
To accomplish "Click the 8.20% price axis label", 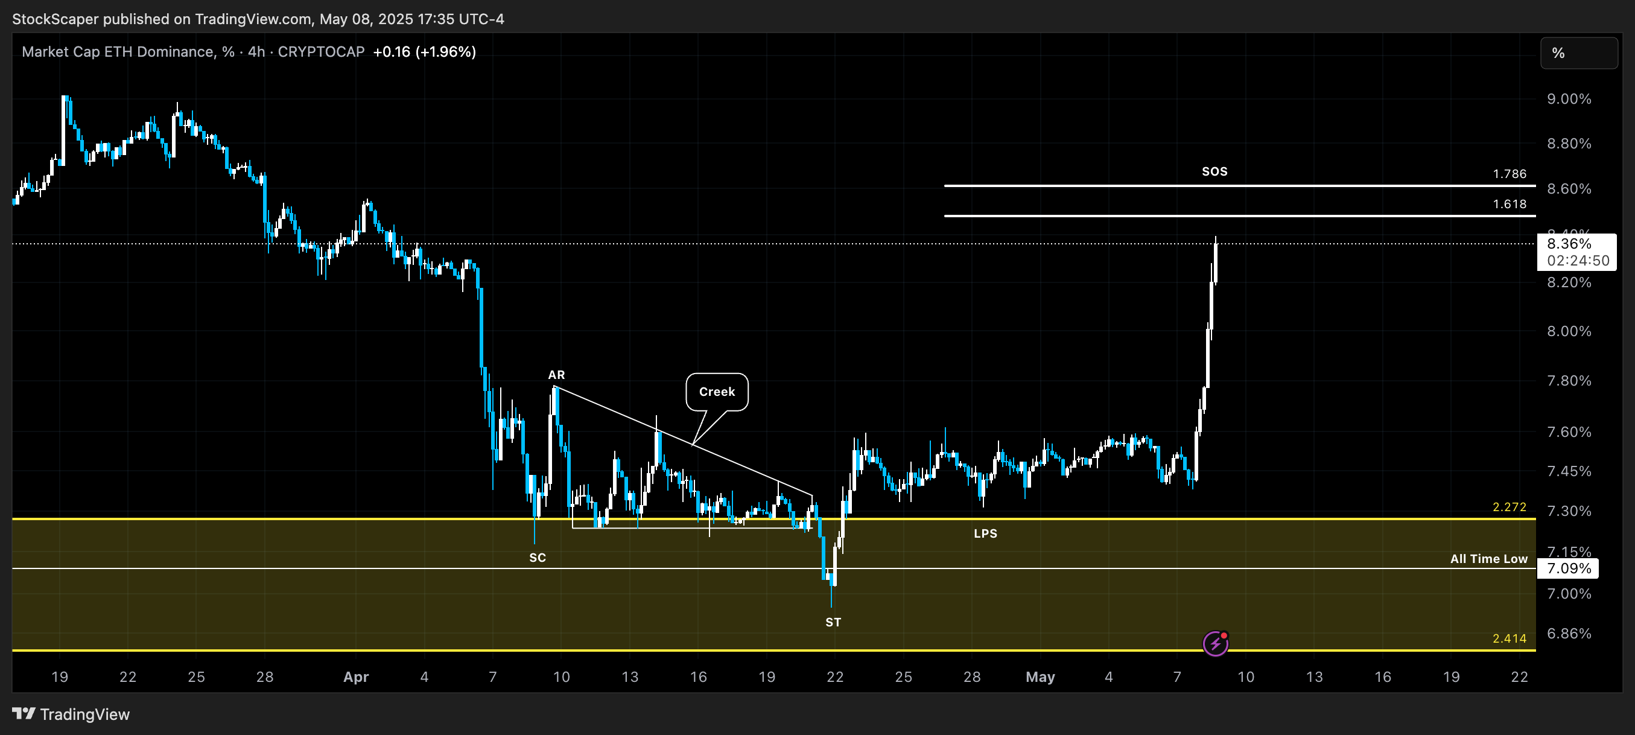I will point(1569,282).
